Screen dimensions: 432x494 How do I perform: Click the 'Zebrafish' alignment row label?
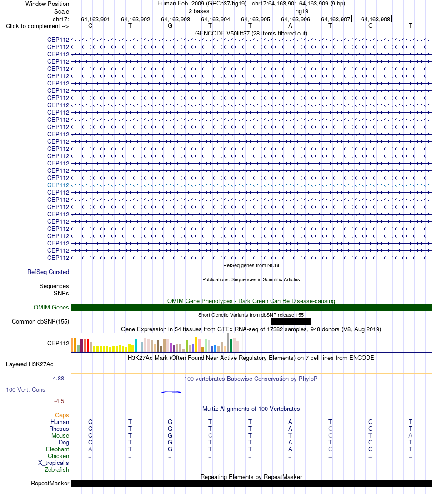pos(57,470)
